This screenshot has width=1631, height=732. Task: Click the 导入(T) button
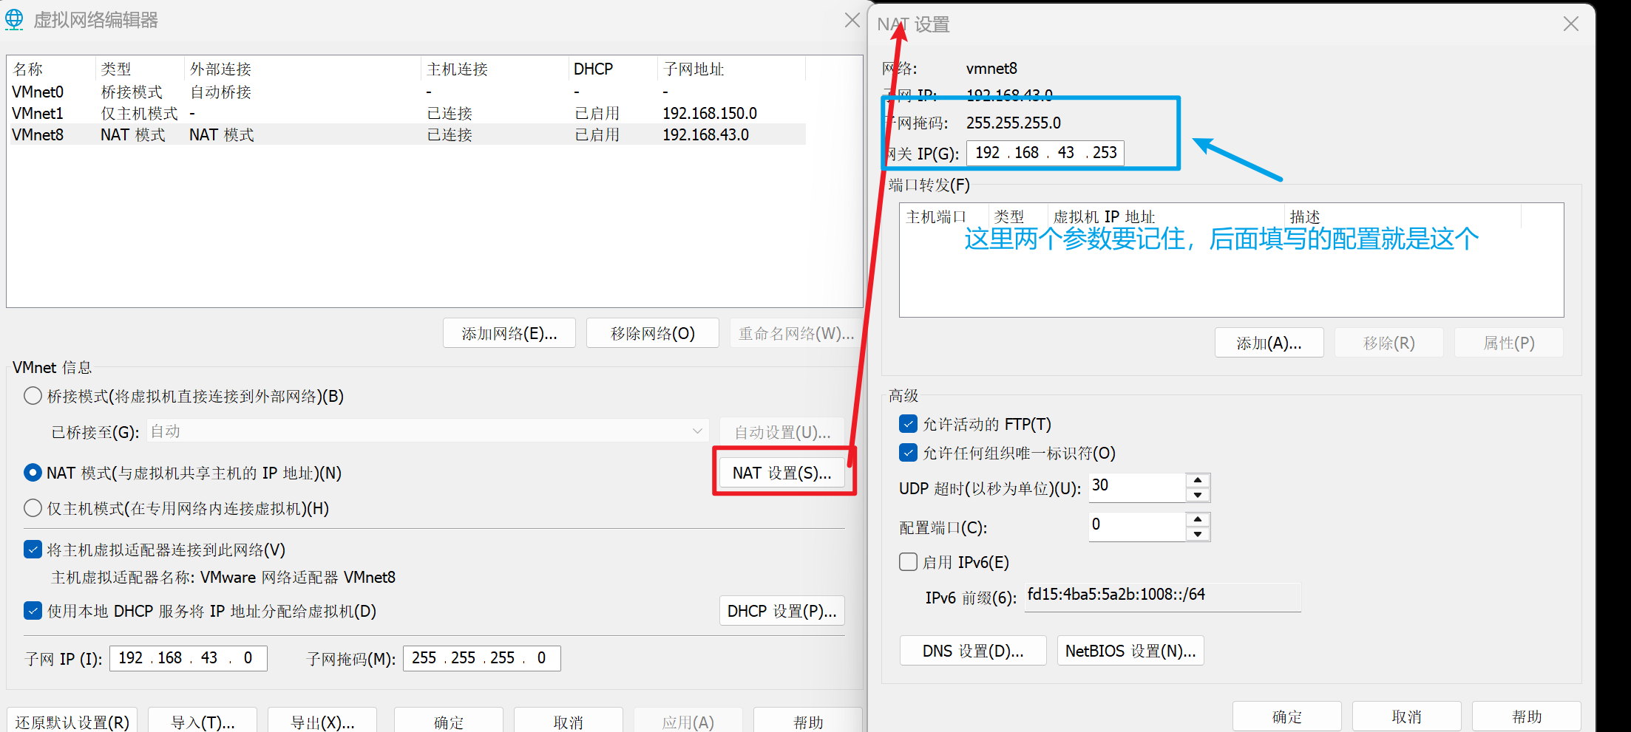pos(203,722)
